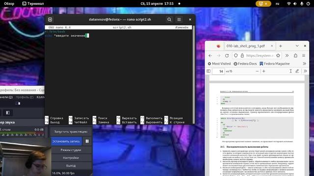Click the PDF page number field

[x=218, y=71]
